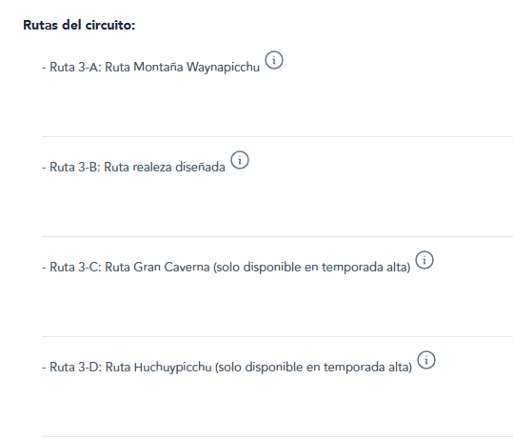513x439 pixels.
Task: Open info icon for Ruta Montaña Waynapicchu
Action: click(274, 60)
